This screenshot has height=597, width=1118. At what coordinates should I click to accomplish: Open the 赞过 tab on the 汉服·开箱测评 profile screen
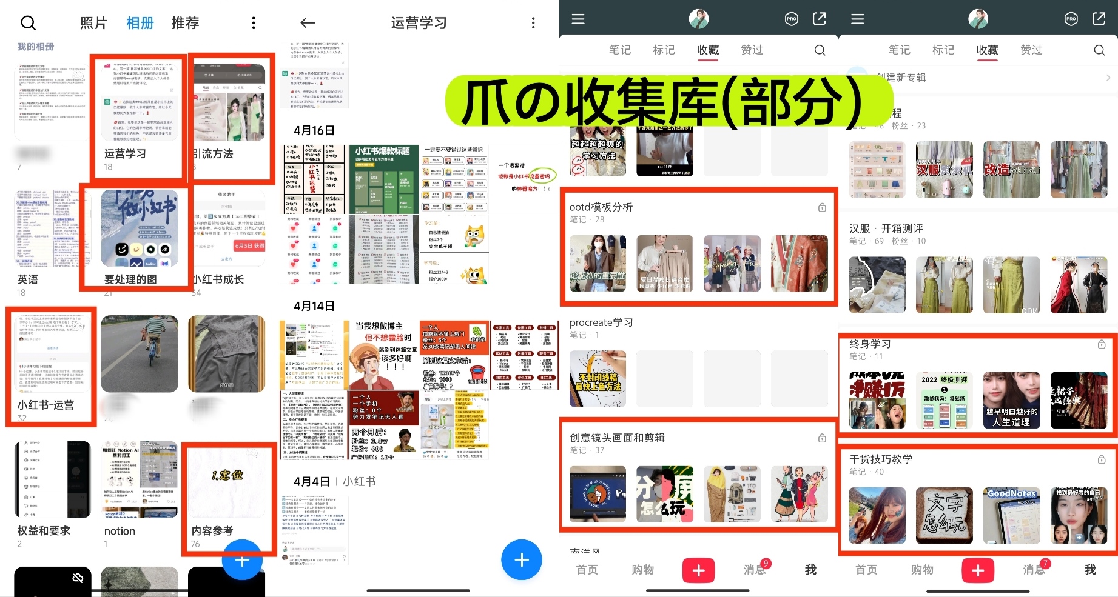pos(1031,50)
